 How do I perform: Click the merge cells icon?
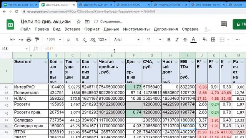(222, 39)
